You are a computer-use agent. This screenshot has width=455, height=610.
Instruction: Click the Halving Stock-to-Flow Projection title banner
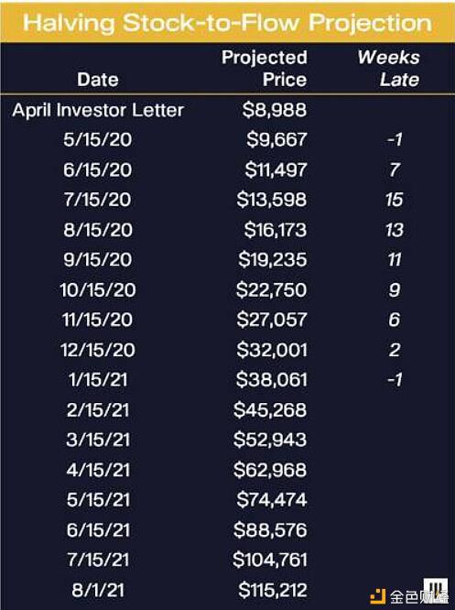(x=227, y=23)
